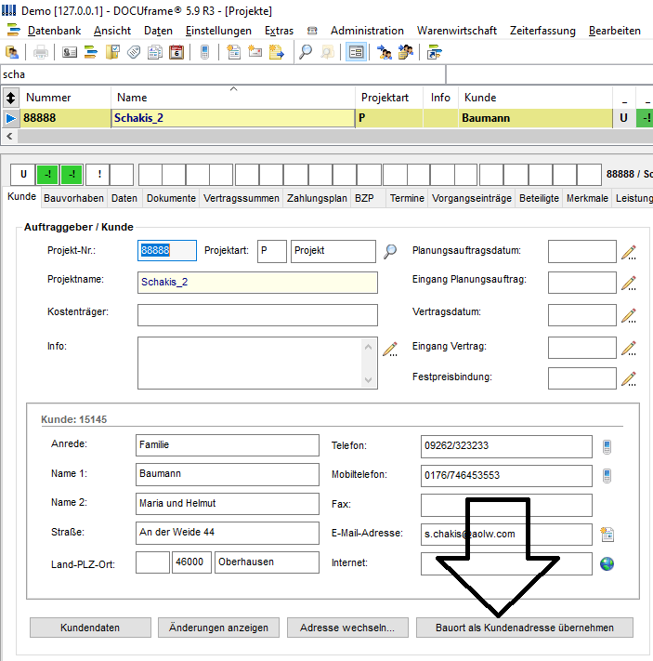Click the tag label toolbar icon

click(134, 53)
